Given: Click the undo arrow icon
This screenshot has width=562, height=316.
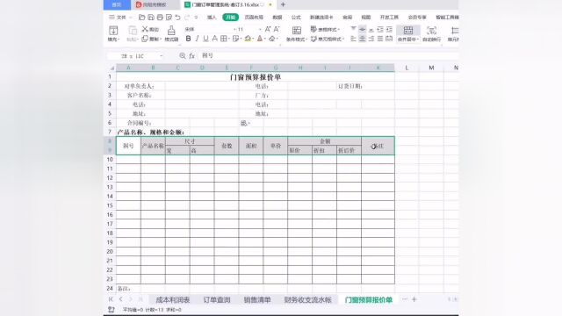Looking at the screenshot, I should pos(177,17).
